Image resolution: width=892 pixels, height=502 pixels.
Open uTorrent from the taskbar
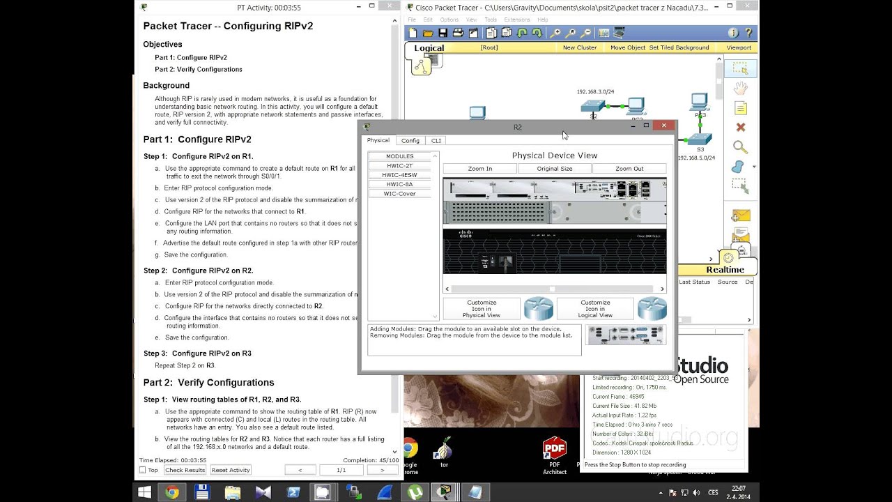(x=414, y=492)
